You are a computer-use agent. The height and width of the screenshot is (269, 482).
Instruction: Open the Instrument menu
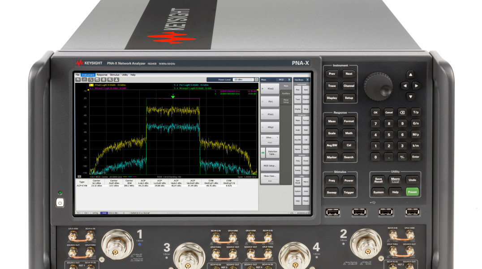(88, 75)
